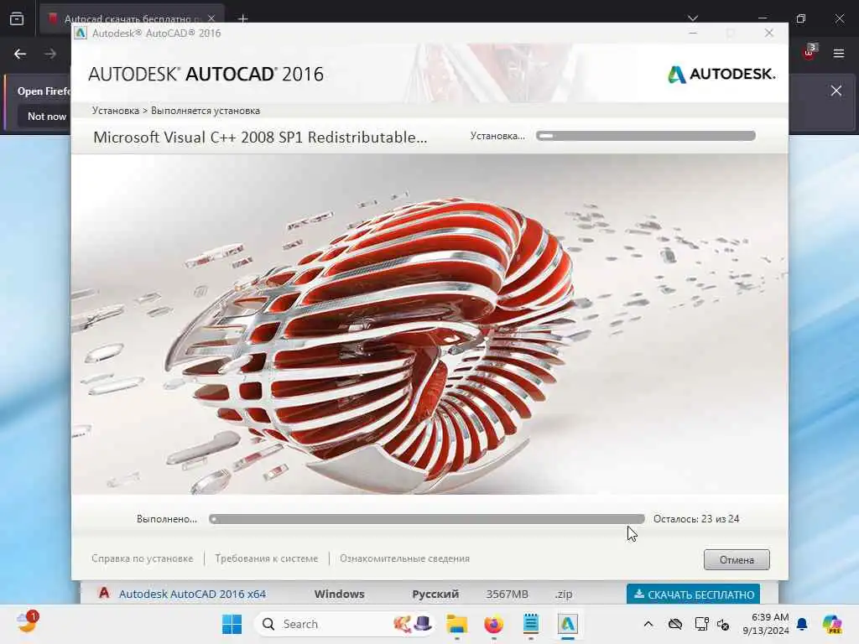Open the notification bell icon
859x644 pixels.
[x=802, y=624]
